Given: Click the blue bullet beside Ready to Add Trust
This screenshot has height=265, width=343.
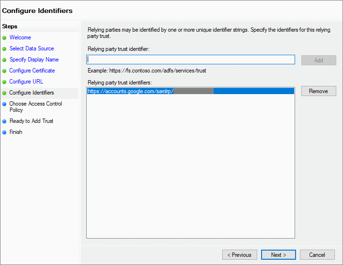Looking at the screenshot, I should coord(4,121).
